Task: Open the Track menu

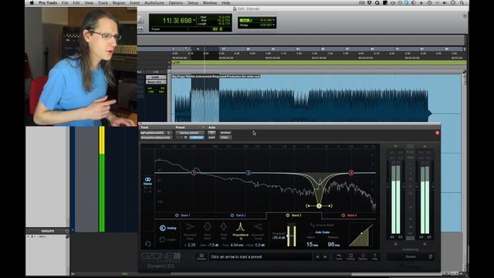Action: [x=103, y=3]
